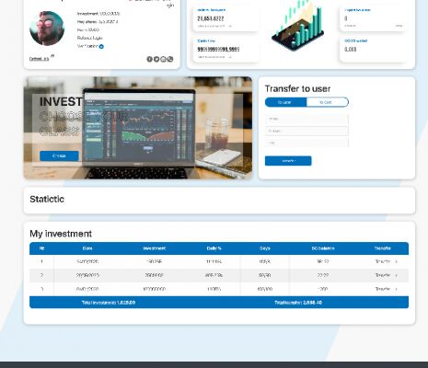Image resolution: width=428 pixels, height=368 pixels.
Task: Click the date cell in investment row 3
Action: click(x=87, y=289)
